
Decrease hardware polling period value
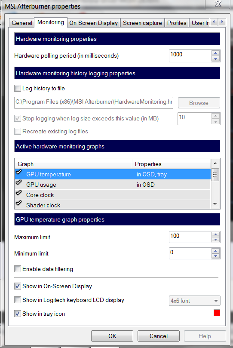click(215, 59)
